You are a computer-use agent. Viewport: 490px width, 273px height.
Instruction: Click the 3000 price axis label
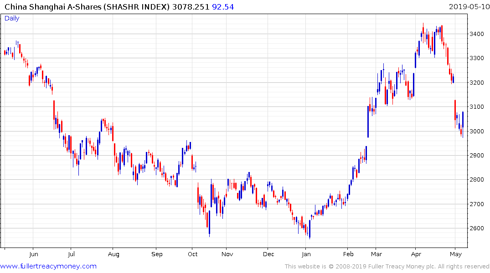(x=477, y=131)
